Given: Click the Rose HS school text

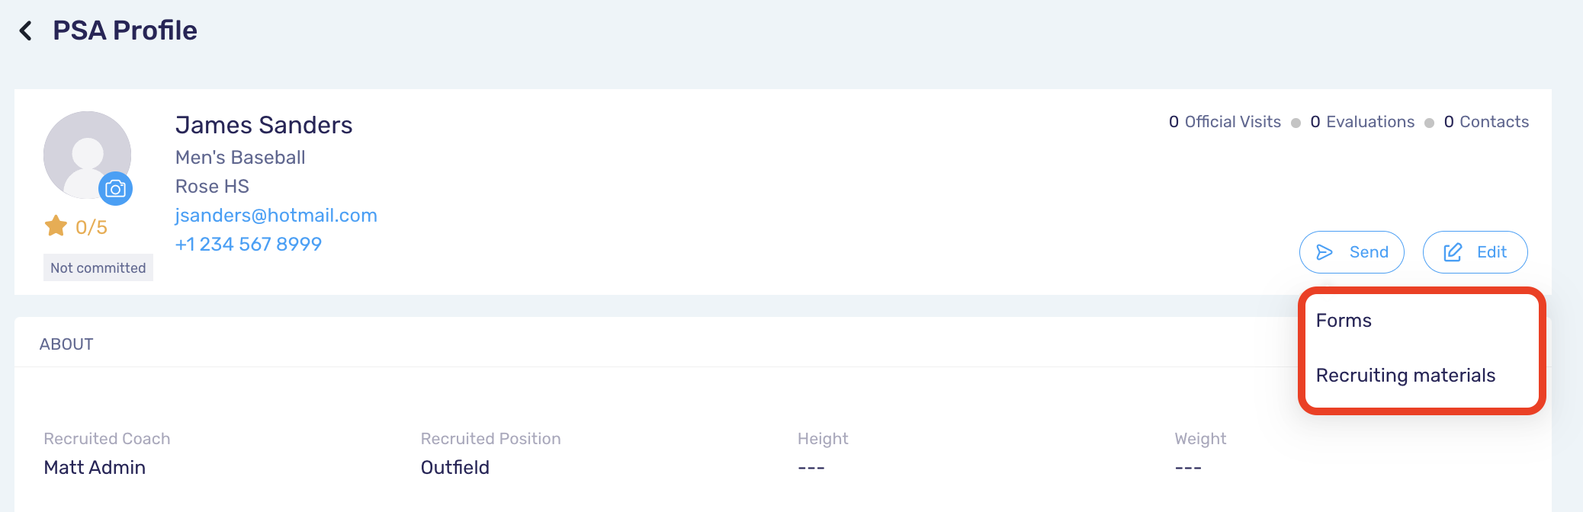Looking at the screenshot, I should click(212, 187).
